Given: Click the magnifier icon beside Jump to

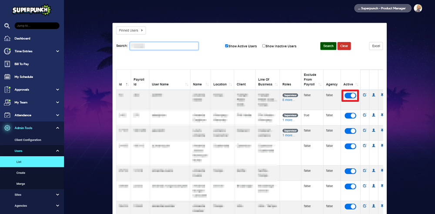Looking at the screenshot, I should (x=7, y=26).
